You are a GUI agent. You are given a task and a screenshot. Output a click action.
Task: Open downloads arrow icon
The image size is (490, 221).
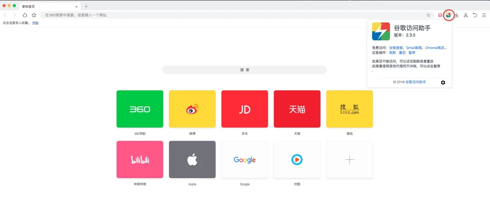457,15
